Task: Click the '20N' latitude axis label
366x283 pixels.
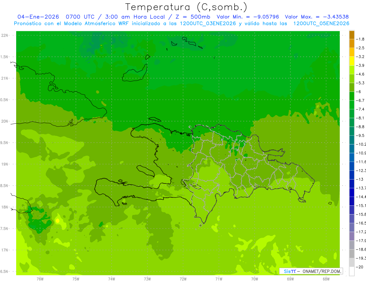Action: (5, 121)
